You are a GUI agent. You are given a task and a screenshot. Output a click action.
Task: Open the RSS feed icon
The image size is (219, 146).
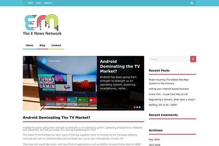[192, 3]
